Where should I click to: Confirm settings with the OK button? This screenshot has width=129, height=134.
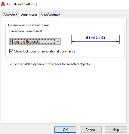click(65, 130)
